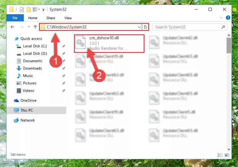Switch to Details view in status bar
238x167 pixels.
click(220, 155)
